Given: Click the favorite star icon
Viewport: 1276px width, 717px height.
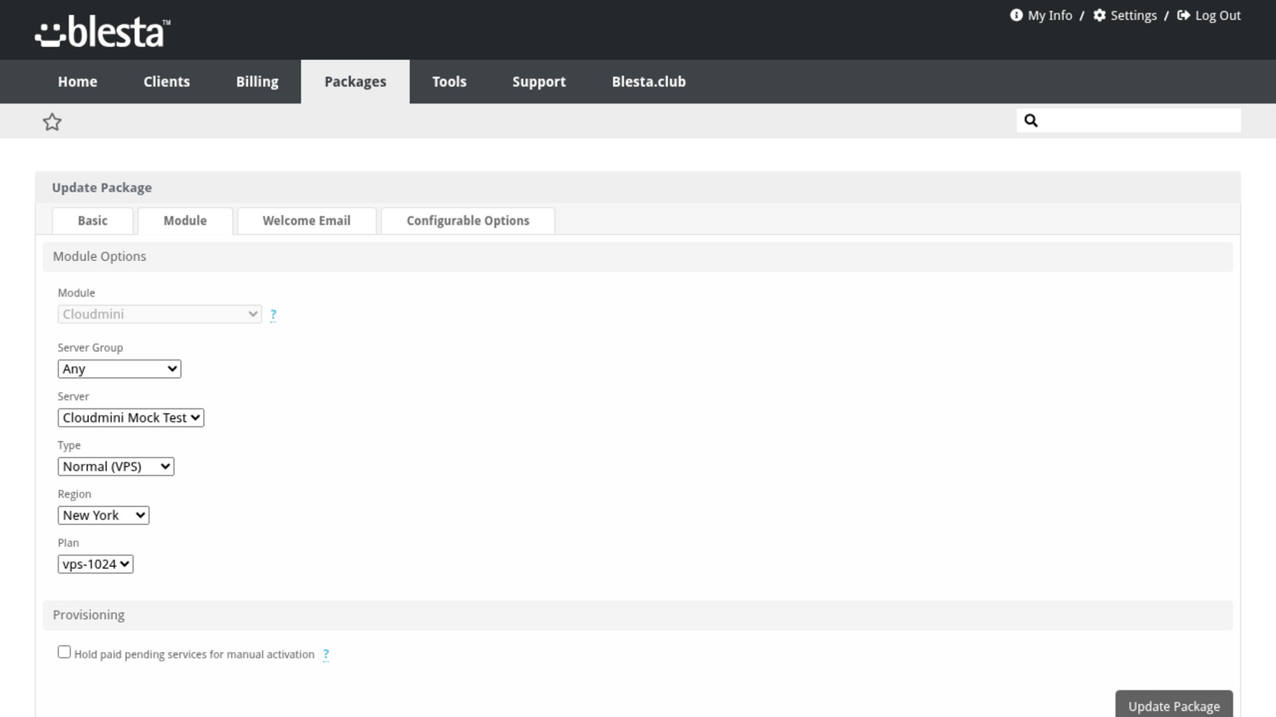Looking at the screenshot, I should point(52,122).
